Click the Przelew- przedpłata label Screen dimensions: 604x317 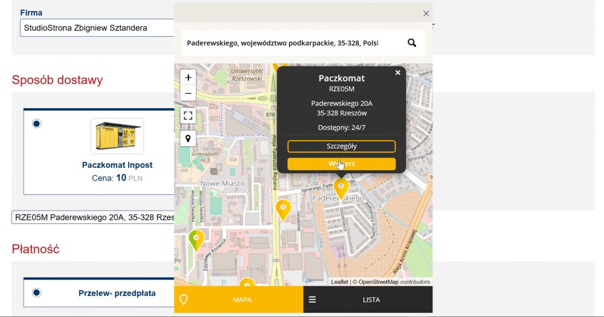117,293
